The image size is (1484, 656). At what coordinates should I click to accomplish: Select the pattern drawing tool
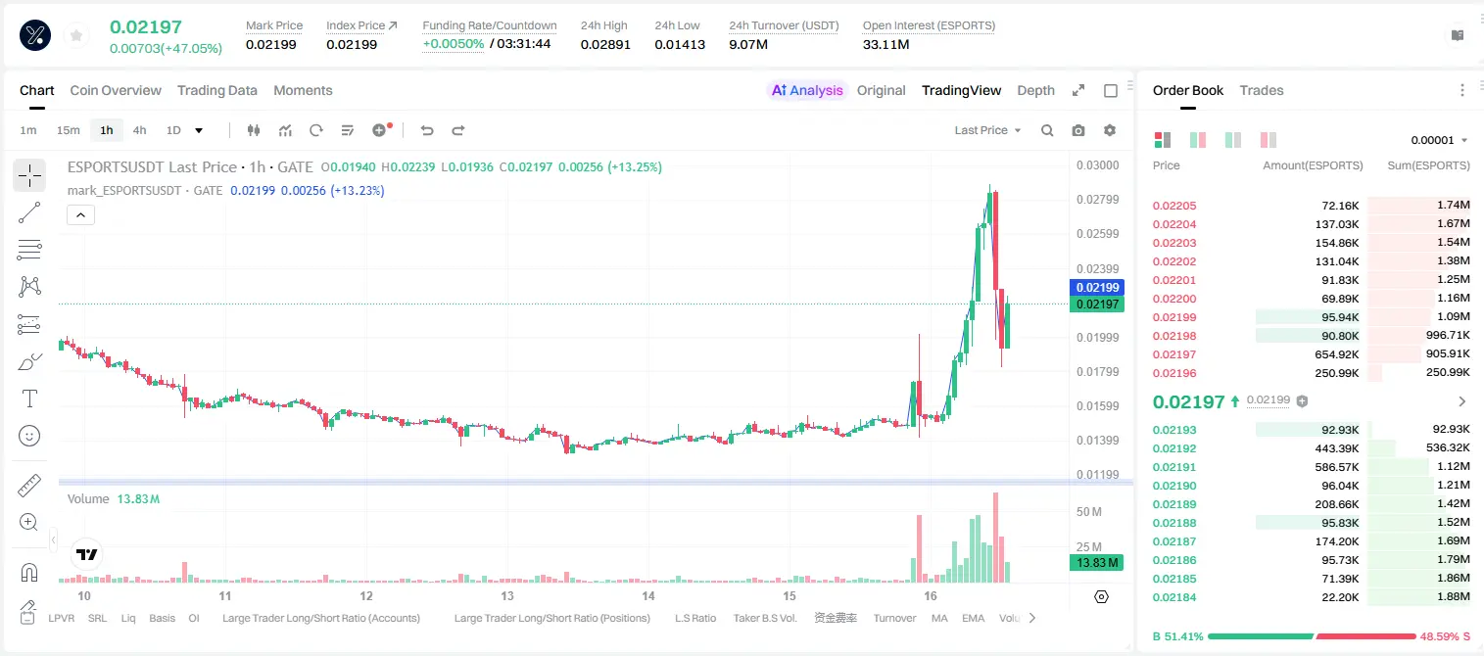[x=29, y=287]
